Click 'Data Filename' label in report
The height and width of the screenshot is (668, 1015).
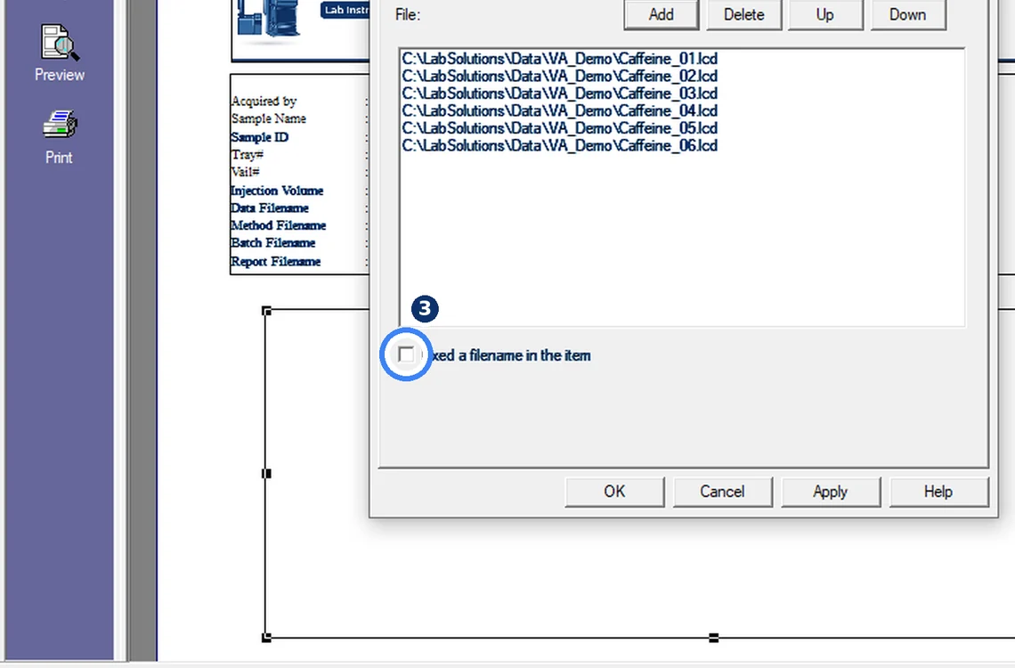(270, 208)
